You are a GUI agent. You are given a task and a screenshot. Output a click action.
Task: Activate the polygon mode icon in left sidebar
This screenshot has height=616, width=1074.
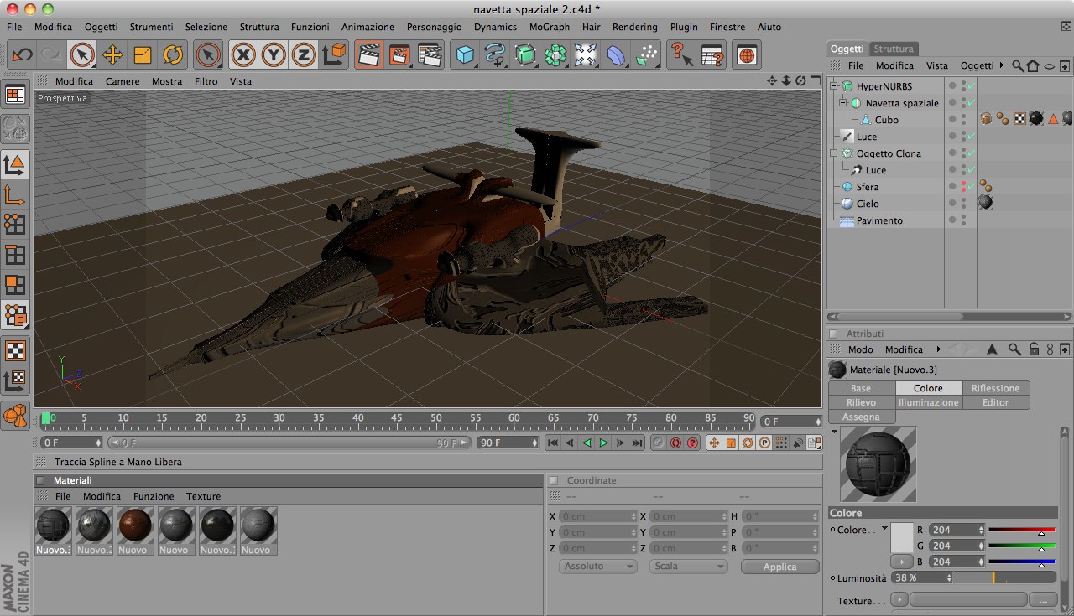pyautogui.click(x=15, y=285)
